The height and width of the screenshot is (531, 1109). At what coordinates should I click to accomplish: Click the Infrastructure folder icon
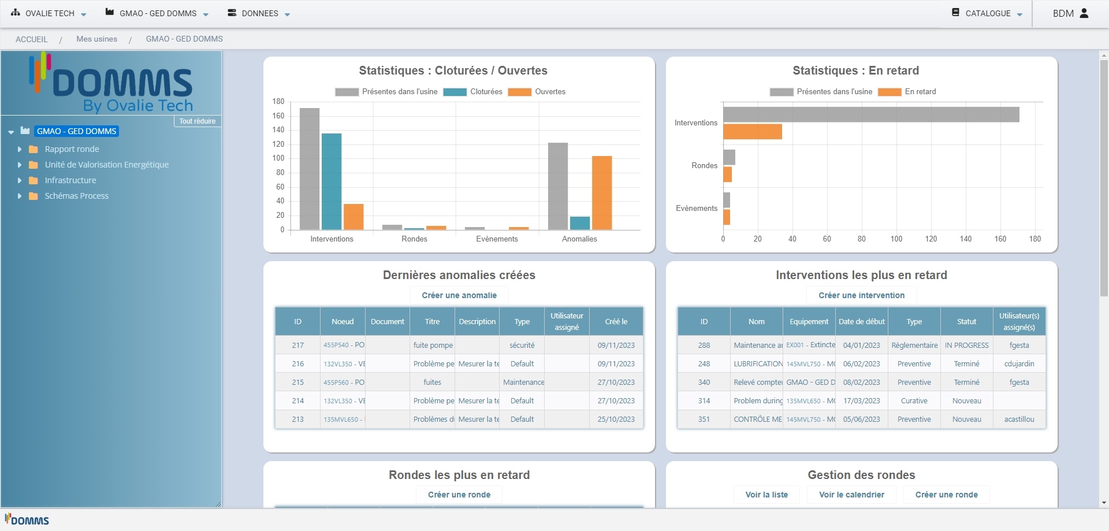pos(34,180)
